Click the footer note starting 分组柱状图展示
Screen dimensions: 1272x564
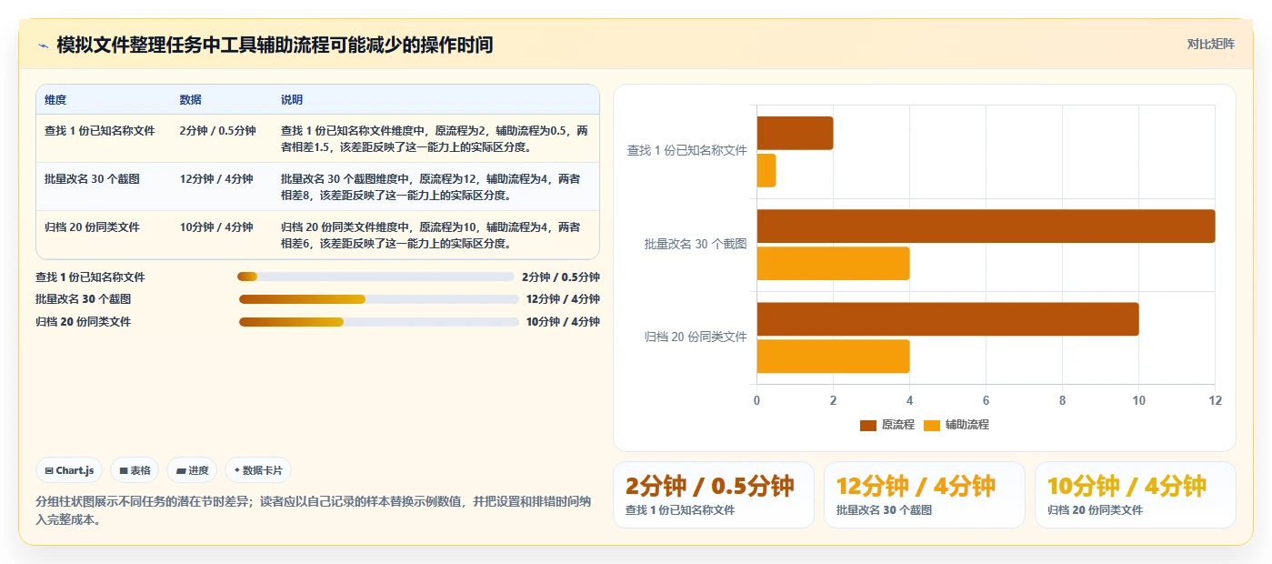314,510
